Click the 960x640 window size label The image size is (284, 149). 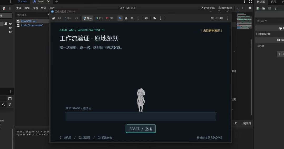[x=217, y=18]
